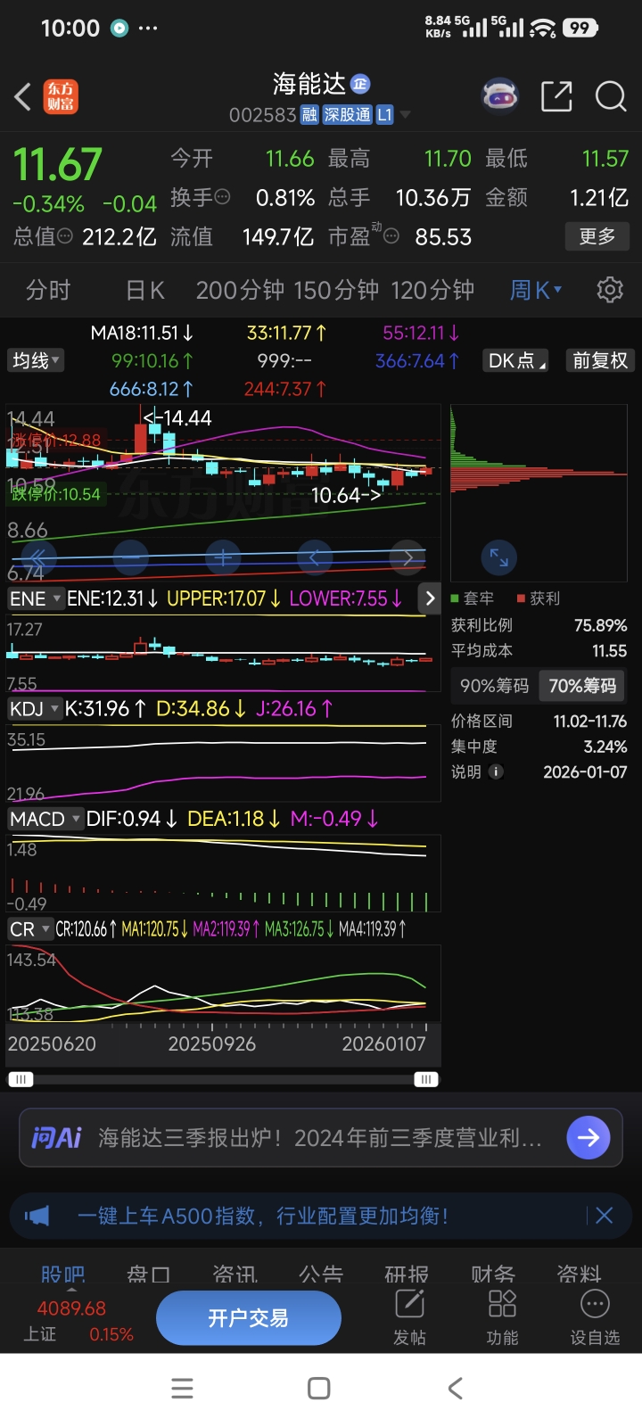642x1427 pixels.
Task: Go back using the left arrow
Action: pyautogui.click(x=23, y=96)
